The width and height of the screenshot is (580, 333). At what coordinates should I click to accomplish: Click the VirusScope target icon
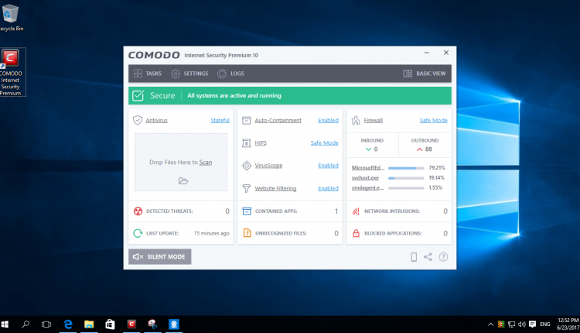click(x=247, y=166)
